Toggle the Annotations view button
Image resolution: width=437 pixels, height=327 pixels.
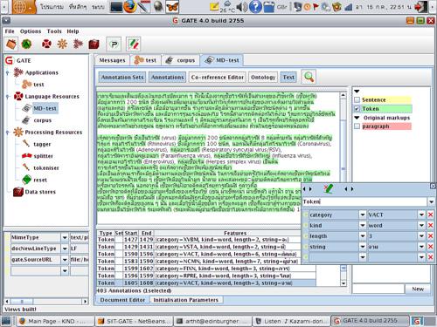click(x=168, y=77)
